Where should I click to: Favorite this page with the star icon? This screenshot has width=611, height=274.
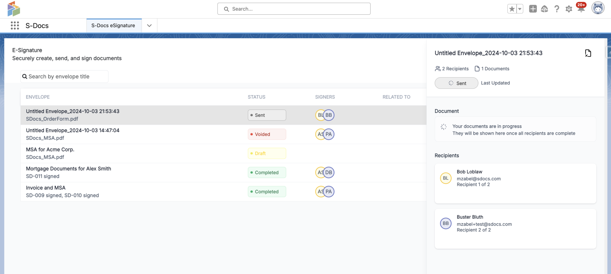tap(512, 9)
